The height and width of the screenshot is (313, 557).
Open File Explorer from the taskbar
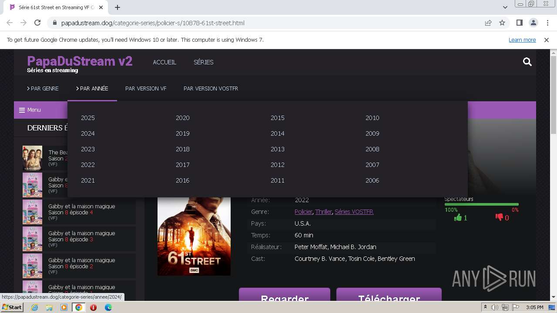pyautogui.click(x=49, y=307)
